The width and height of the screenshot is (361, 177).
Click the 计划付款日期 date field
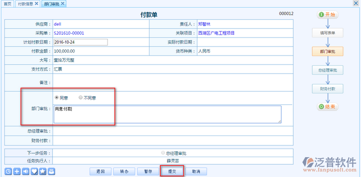80,42
